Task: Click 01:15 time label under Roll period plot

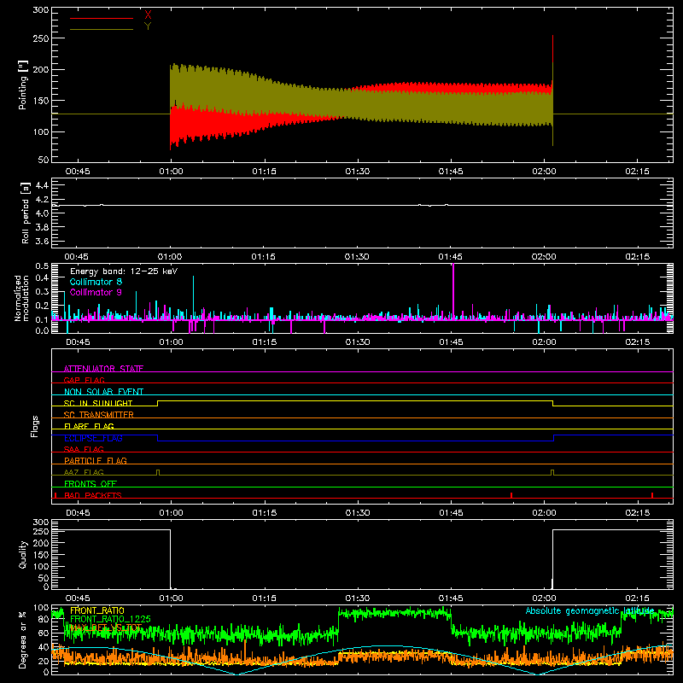Action: (264, 257)
